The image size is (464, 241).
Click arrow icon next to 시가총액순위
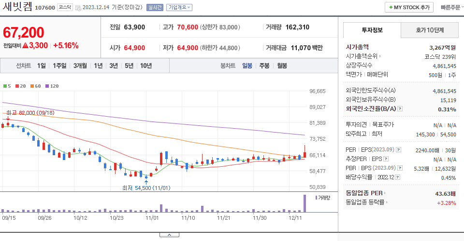[380, 56]
